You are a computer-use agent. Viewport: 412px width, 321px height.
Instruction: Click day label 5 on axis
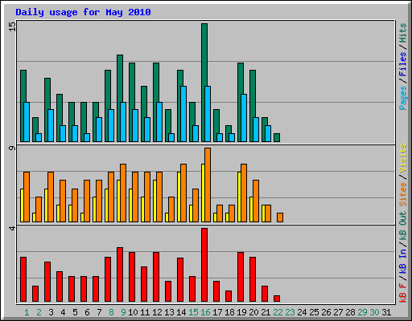[x=75, y=312]
